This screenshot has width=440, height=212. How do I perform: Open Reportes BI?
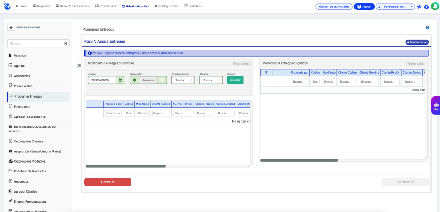click(x=106, y=6)
